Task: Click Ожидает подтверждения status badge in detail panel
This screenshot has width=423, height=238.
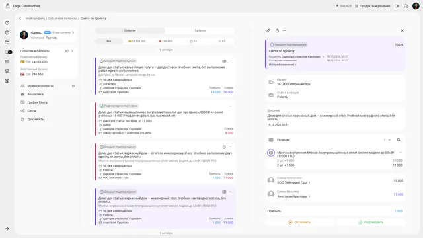Action: [x=288, y=45]
